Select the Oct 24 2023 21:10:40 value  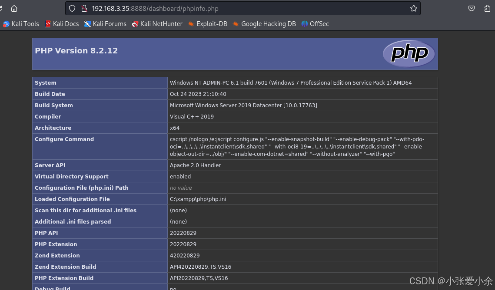(198, 94)
